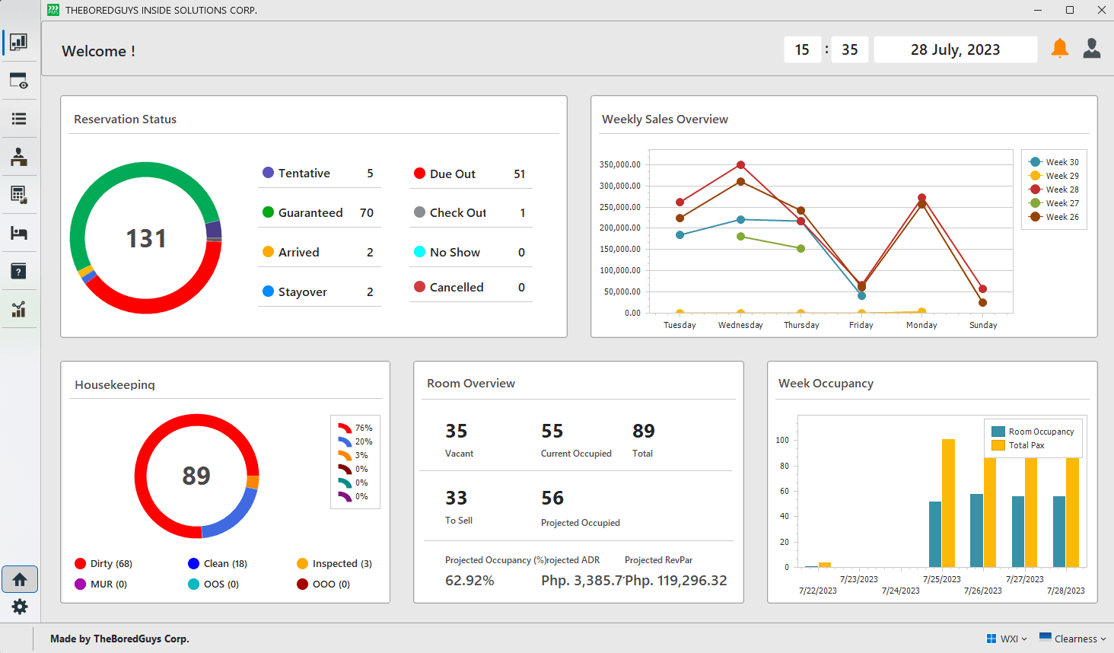The image size is (1114, 653).
Task: Click the date field showing 28 July, 2023
Action: pos(955,49)
